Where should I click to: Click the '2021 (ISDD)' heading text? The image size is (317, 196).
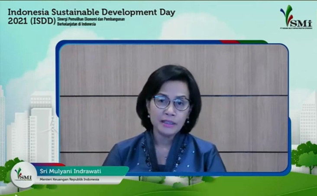coord(32,21)
